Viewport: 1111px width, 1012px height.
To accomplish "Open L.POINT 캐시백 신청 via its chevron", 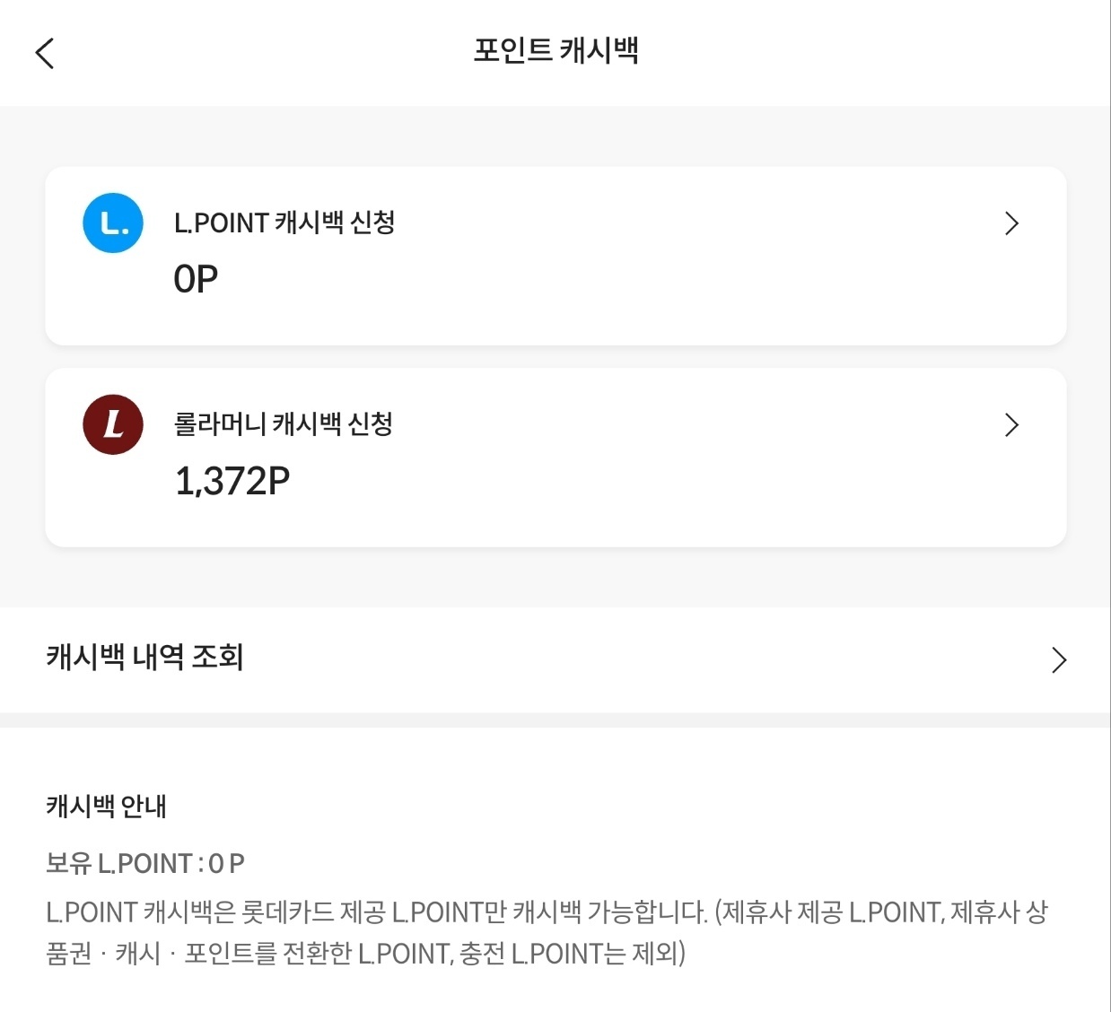I will click(x=1012, y=224).
